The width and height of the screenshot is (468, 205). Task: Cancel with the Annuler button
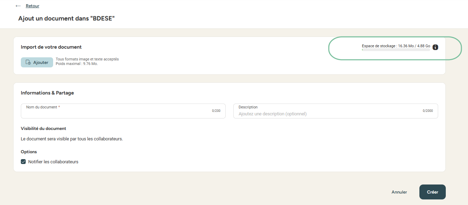399,192
